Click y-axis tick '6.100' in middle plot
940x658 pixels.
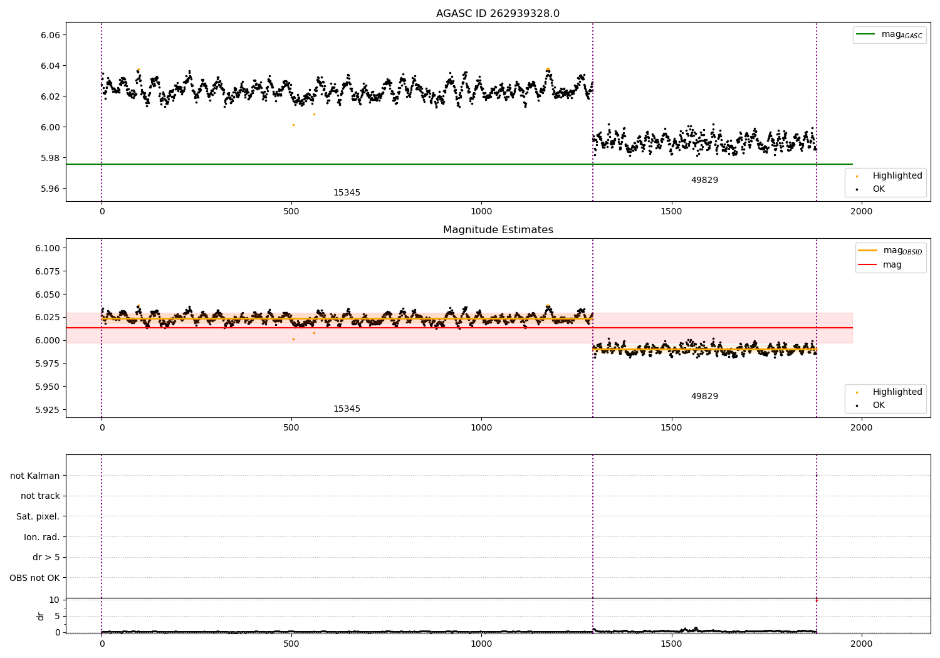(48, 248)
